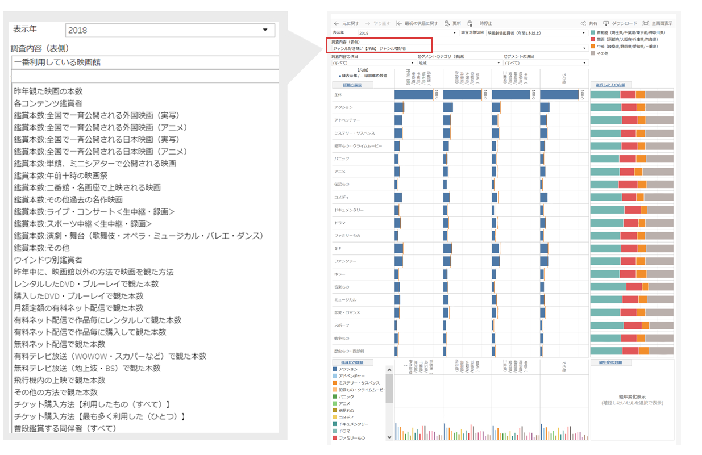Click the share icon (共有)

[x=583, y=23]
